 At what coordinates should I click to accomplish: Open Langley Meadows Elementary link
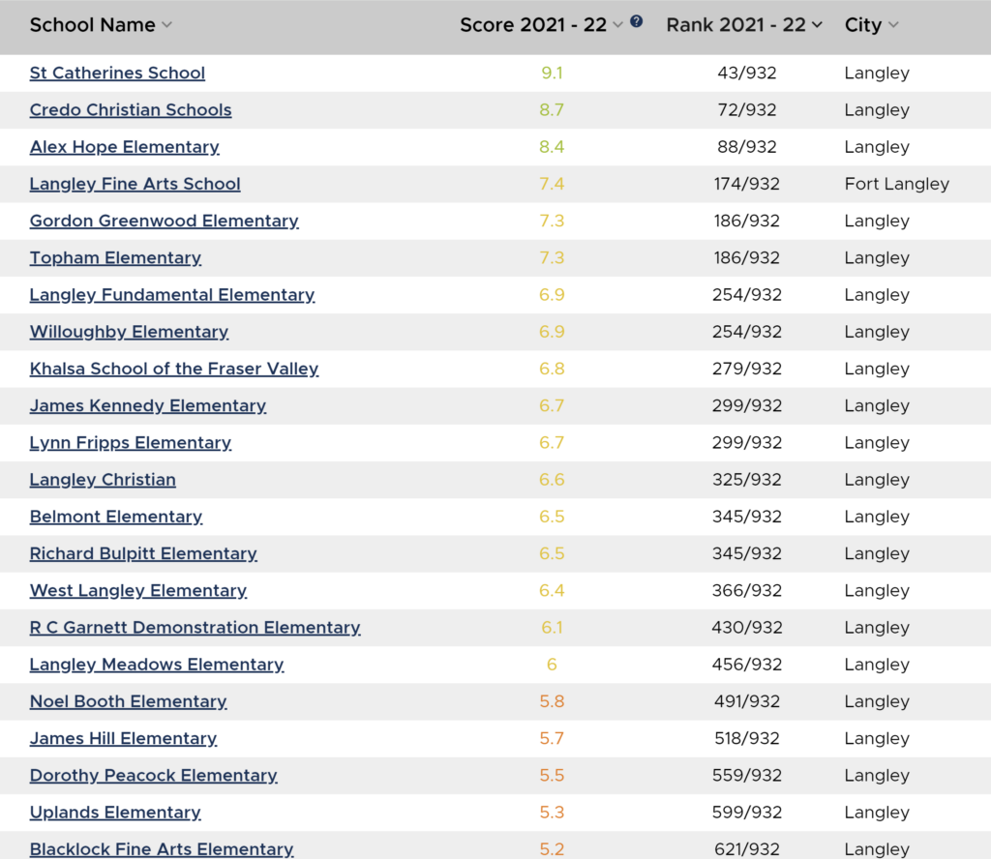(157, 664)
